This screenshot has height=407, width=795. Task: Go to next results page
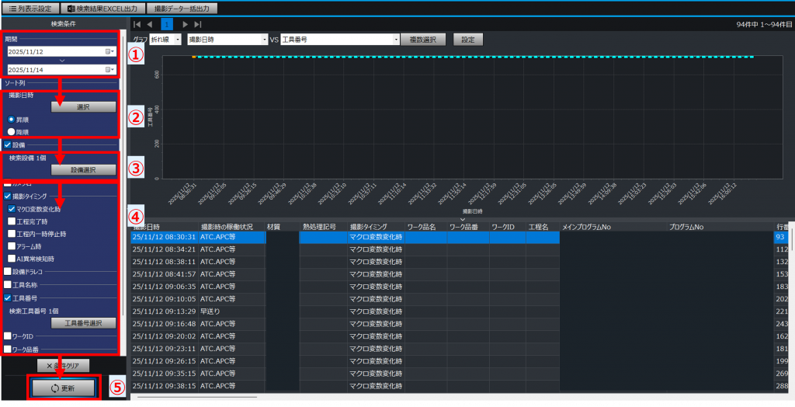[184, 25]
